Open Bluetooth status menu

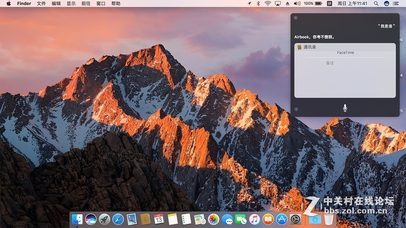(x=258, y=4)
